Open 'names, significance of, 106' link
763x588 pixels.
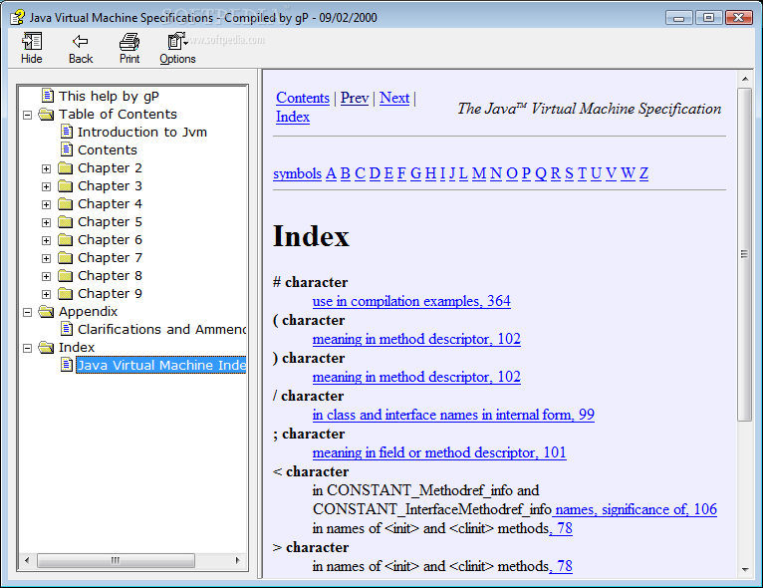[x=636, y=509]
